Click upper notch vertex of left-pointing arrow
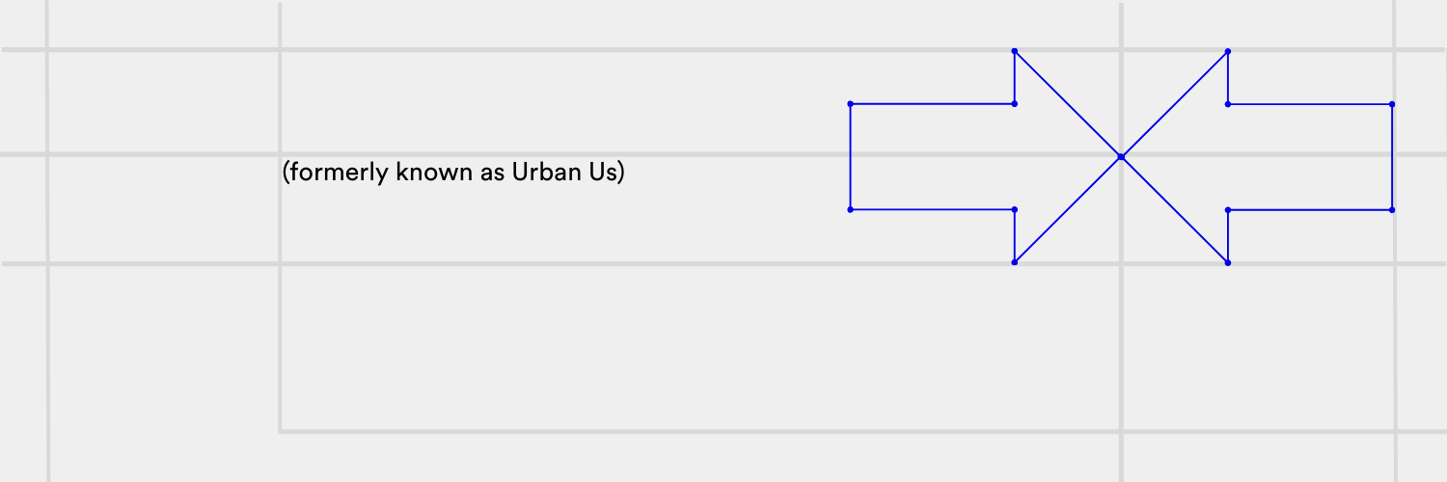This screenshot has width=1447, height=482. pos(1227,103)
